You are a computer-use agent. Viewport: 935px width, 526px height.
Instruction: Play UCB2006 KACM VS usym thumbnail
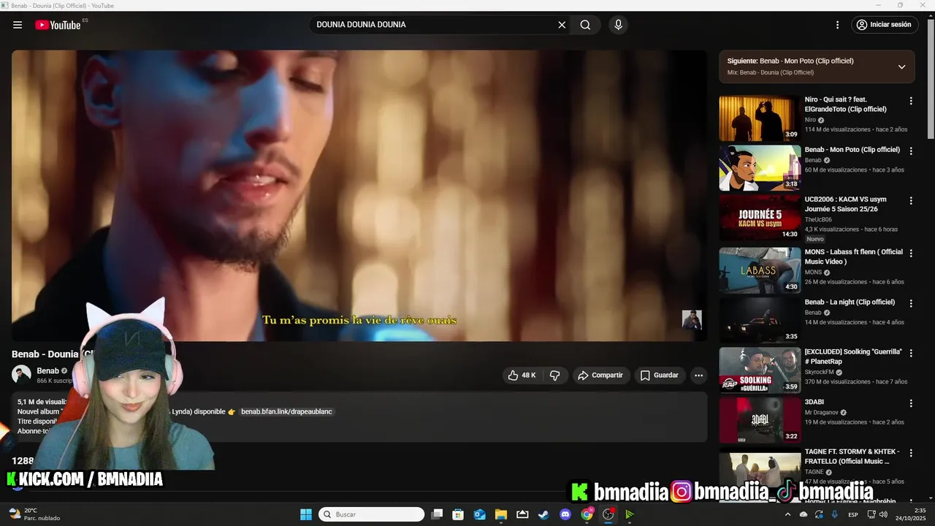pyautogui.click(x=760, y=218)
